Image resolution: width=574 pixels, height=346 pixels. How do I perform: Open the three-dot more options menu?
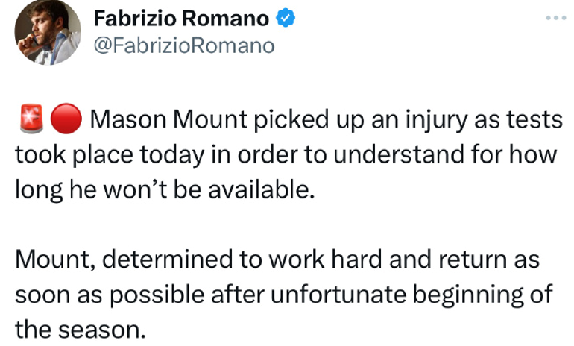coord(555,18)
